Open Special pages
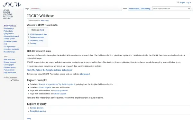 click(x=9, y=65)
